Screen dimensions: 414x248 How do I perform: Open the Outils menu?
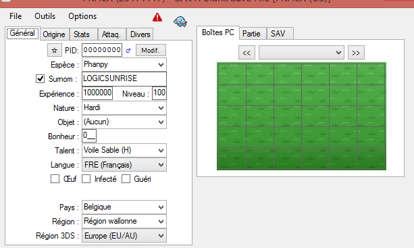click(45, 16)
